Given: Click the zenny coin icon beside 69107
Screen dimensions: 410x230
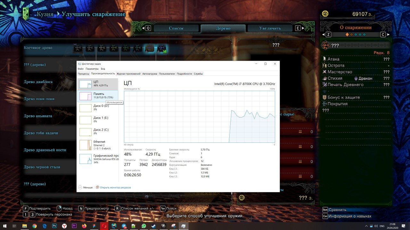Looking at the screenshot, I should pyautogui.click(x=325, y=13).
